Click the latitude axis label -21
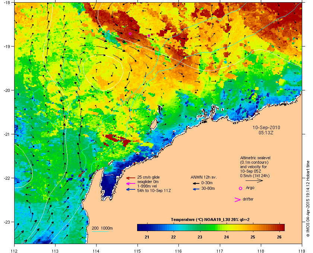Image resolution: width=313 pixels, height=253 pixels. [x=6, y=134]
